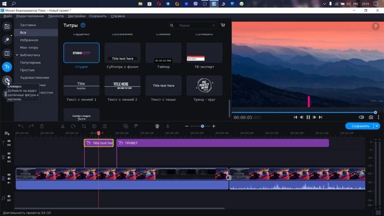
Task: Open the Файл menu
Action: (x=8, y=16)
